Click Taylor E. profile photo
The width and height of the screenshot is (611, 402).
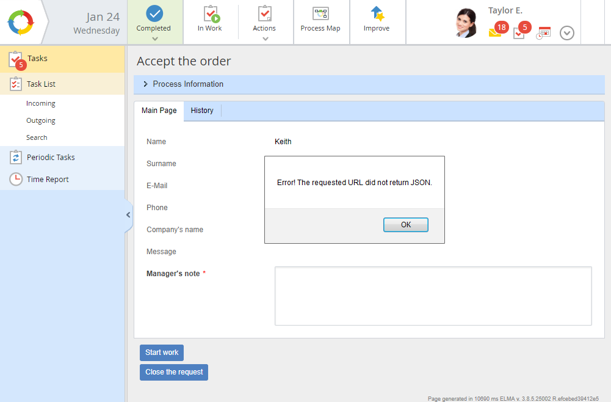coord(467,23)
